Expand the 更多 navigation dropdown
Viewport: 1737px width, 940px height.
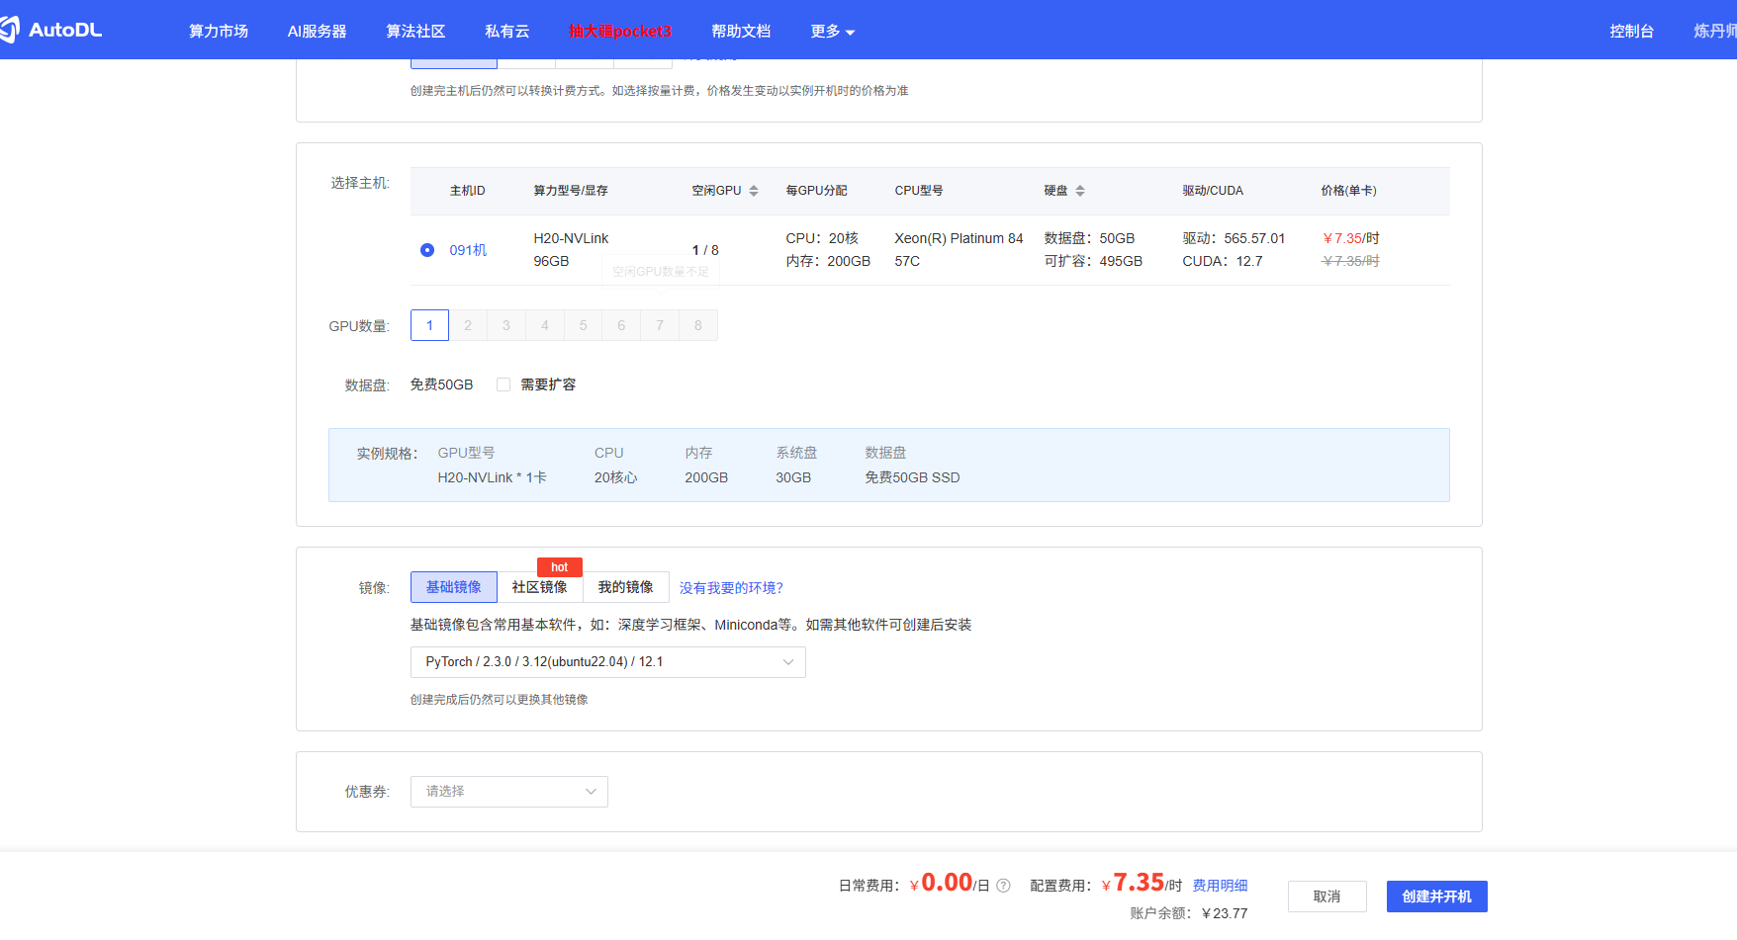click(832, 31)
